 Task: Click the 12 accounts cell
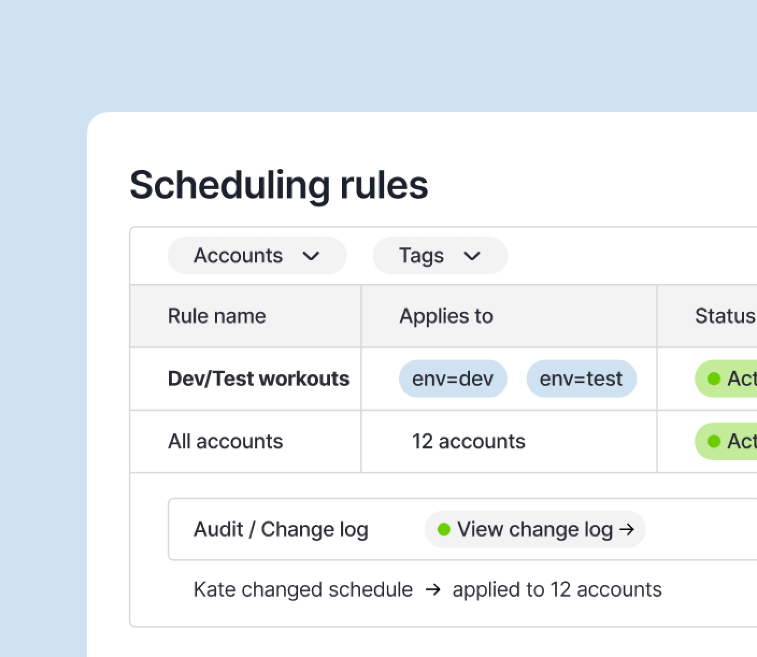click(x=468, y=441)
